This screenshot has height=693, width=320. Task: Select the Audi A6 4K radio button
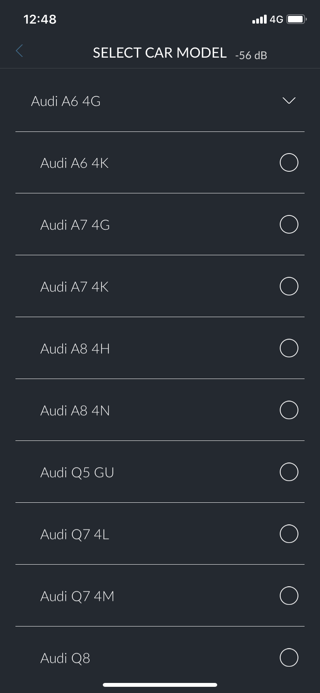pyautogui.click(x=289, y=162)
